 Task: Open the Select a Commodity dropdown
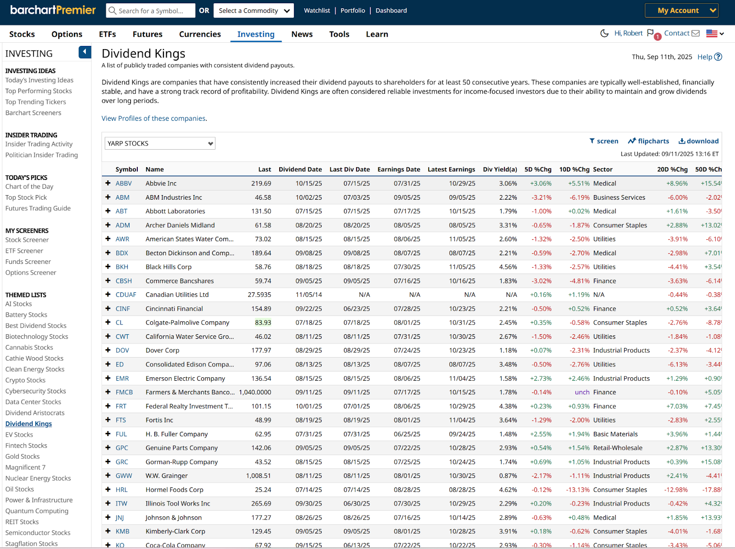pyautogui.click(x=254, y=11)
